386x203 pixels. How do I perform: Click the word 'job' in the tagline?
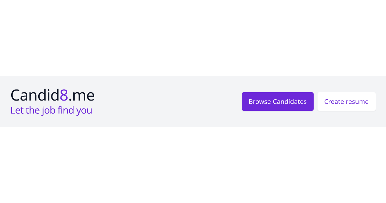tap(49, 110)
